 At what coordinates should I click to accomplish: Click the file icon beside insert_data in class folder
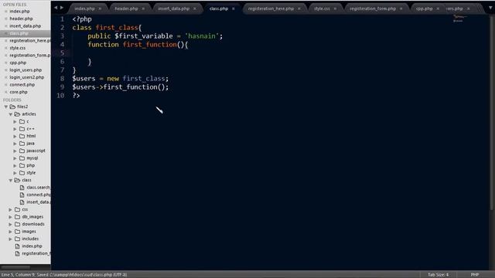(x=22, y=202)
